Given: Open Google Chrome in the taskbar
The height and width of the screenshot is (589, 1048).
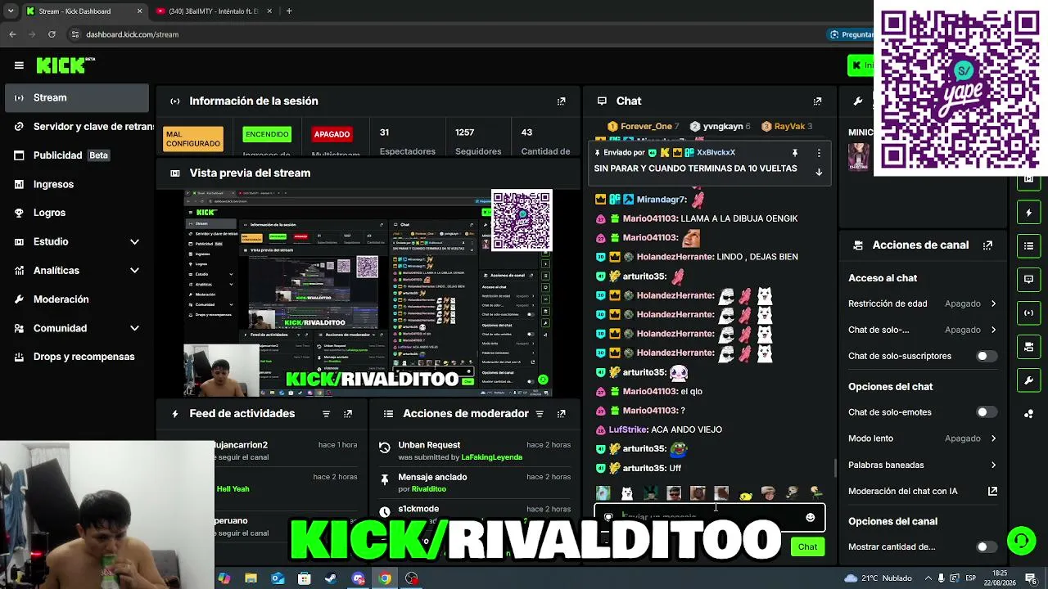Looking at the screenshot, I should [385, 578].
